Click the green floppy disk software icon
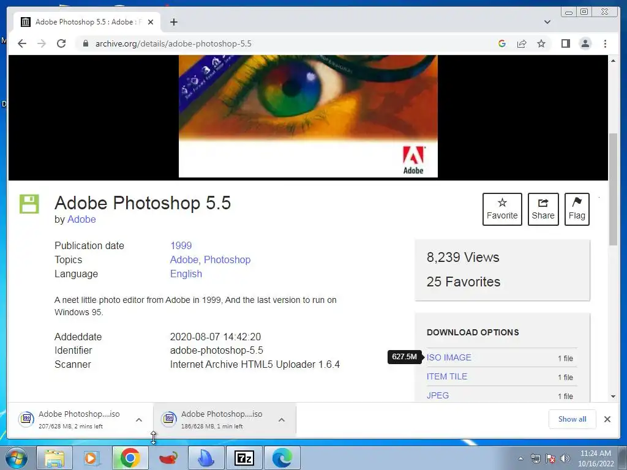This screenshot has height=470, width=627. 29,204
